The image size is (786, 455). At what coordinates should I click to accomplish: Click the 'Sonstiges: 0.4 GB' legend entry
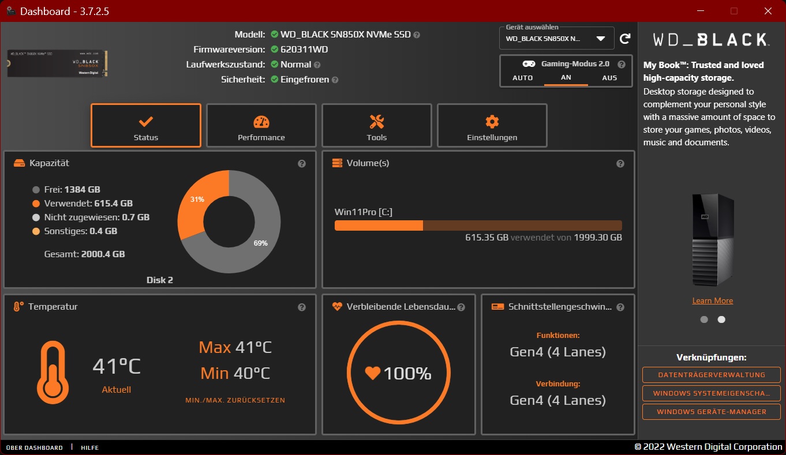pos(75,231)
